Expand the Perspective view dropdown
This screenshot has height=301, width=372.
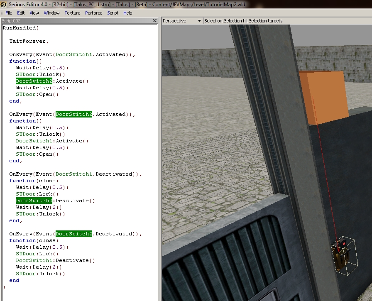point(199,21)
